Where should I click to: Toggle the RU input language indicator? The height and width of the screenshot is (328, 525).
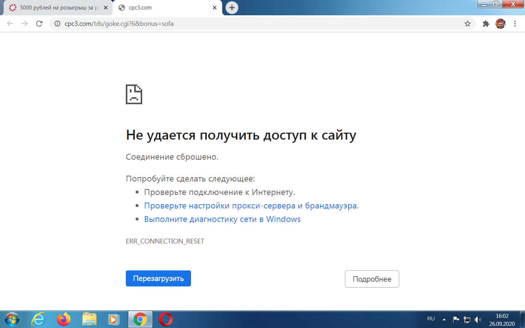pos(431,319)
